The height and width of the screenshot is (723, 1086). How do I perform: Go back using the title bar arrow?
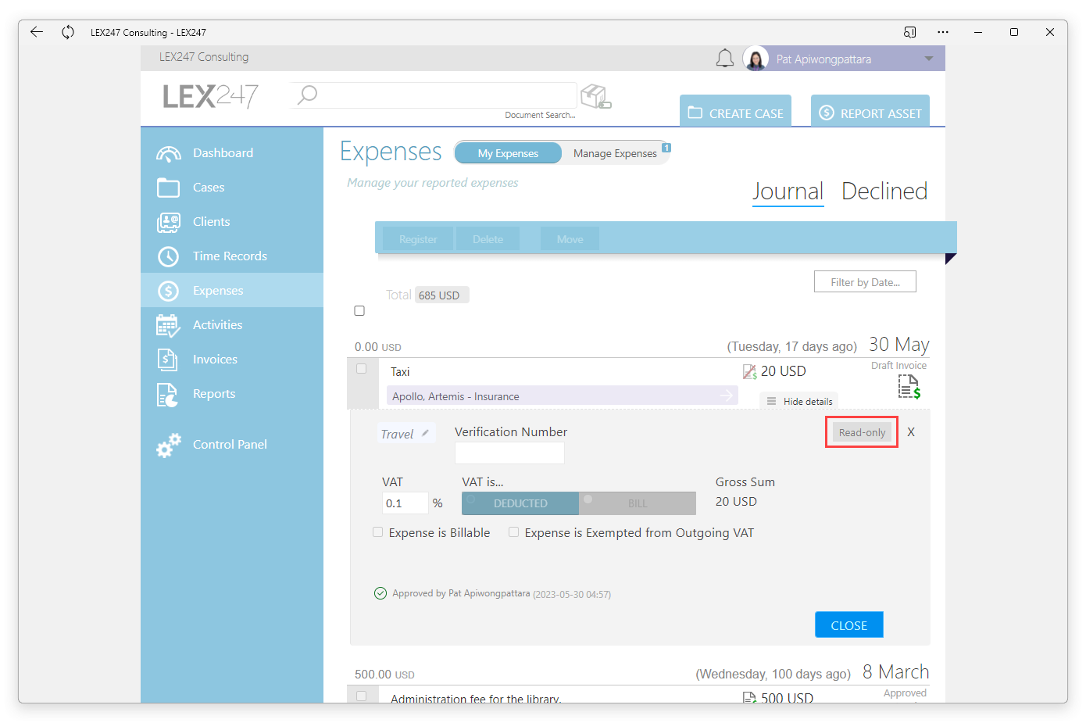[37, 32]
